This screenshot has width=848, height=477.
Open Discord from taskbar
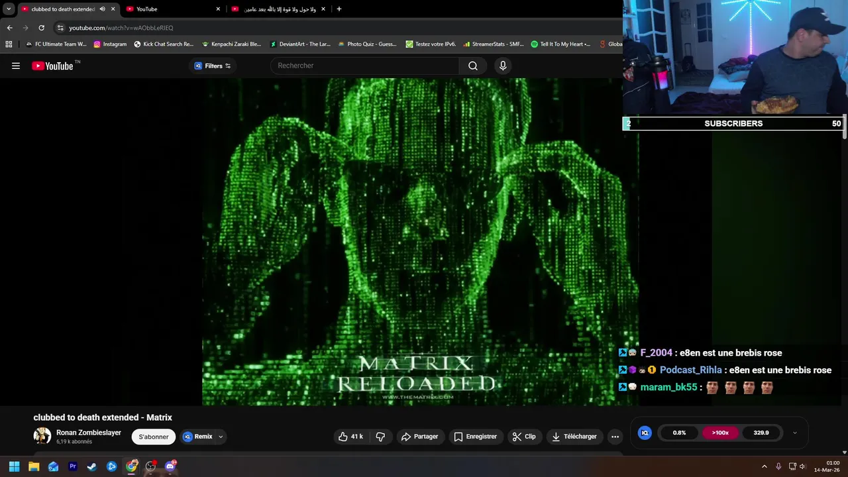point(170,466)
